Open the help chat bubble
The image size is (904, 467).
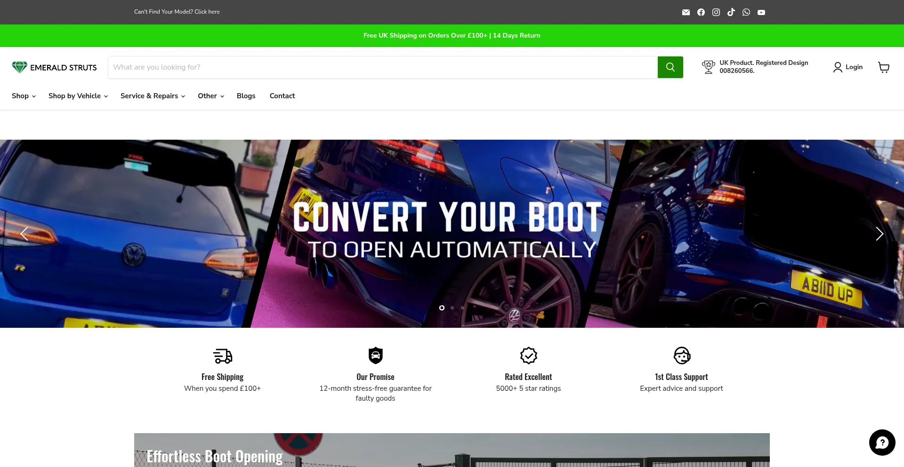coord(881,442)
